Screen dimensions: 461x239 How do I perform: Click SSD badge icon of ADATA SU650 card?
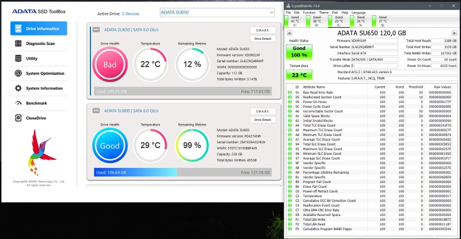tap(96, 30)
